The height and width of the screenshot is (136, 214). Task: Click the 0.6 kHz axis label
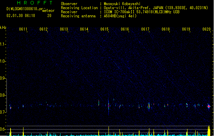3,129
